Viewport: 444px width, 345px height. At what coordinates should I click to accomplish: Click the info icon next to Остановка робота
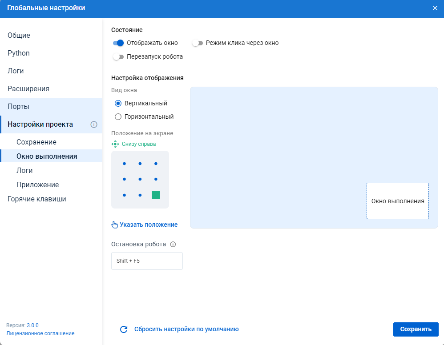pyautogui.click(x=173, y=244)
